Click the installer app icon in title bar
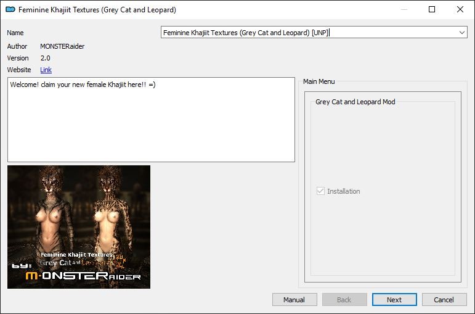This screenshot has height=314, width=475. pyautogui.click(x=10, y=10)
